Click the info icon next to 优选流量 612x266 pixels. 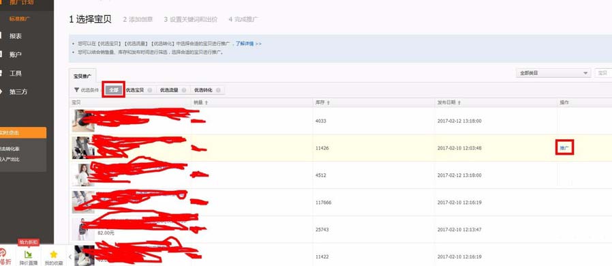click(183, 90)
